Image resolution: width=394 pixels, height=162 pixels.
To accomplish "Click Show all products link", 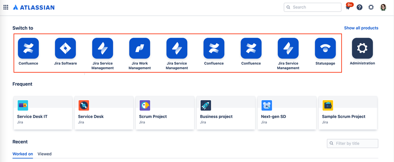I will tap(361, 28).
